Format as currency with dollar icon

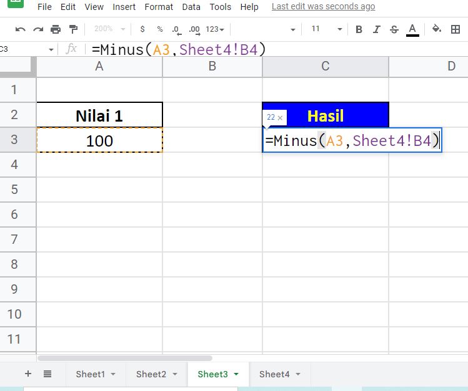142,29
